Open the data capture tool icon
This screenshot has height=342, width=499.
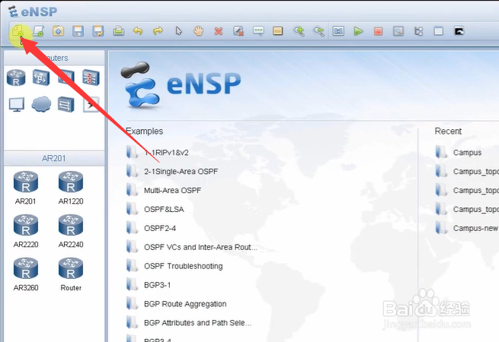(x=398, y=31)
